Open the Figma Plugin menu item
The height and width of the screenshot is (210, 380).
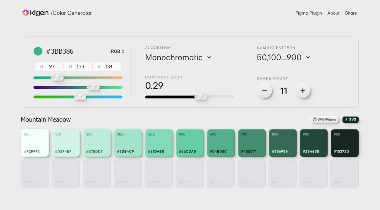tap(308, 13)
